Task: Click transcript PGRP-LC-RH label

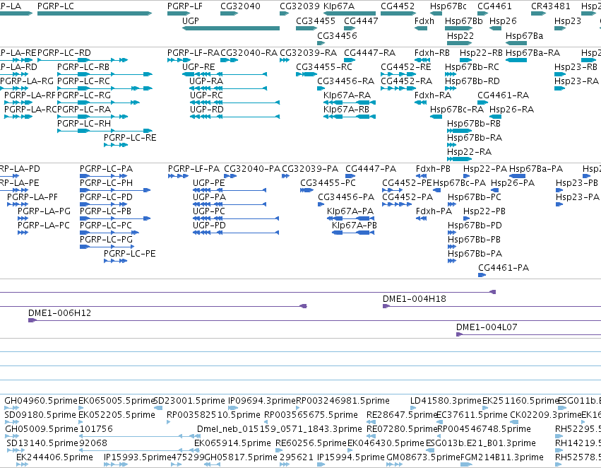Action: 84,123
